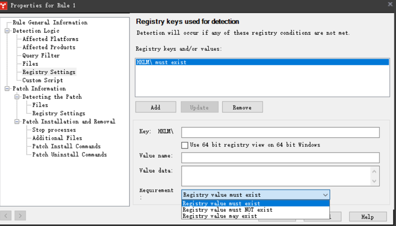Collapse Patch Installation and Removal node
396x226 pixels.
[x=17, y=121]
